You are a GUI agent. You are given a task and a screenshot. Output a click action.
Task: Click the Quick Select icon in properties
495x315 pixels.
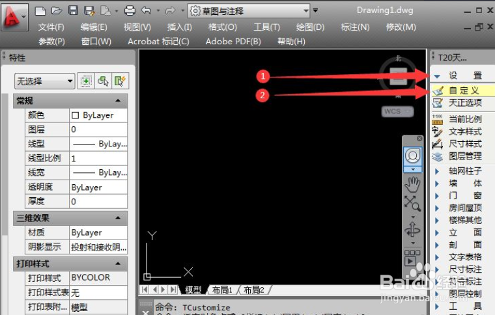pyautogui.click(x=120, y=81)
